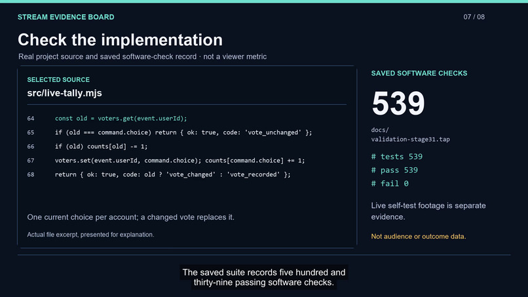The width and height of the screenshot is (528, 297).
Task: Click the title 'Check the implementation'
Action: click(121, 40)
